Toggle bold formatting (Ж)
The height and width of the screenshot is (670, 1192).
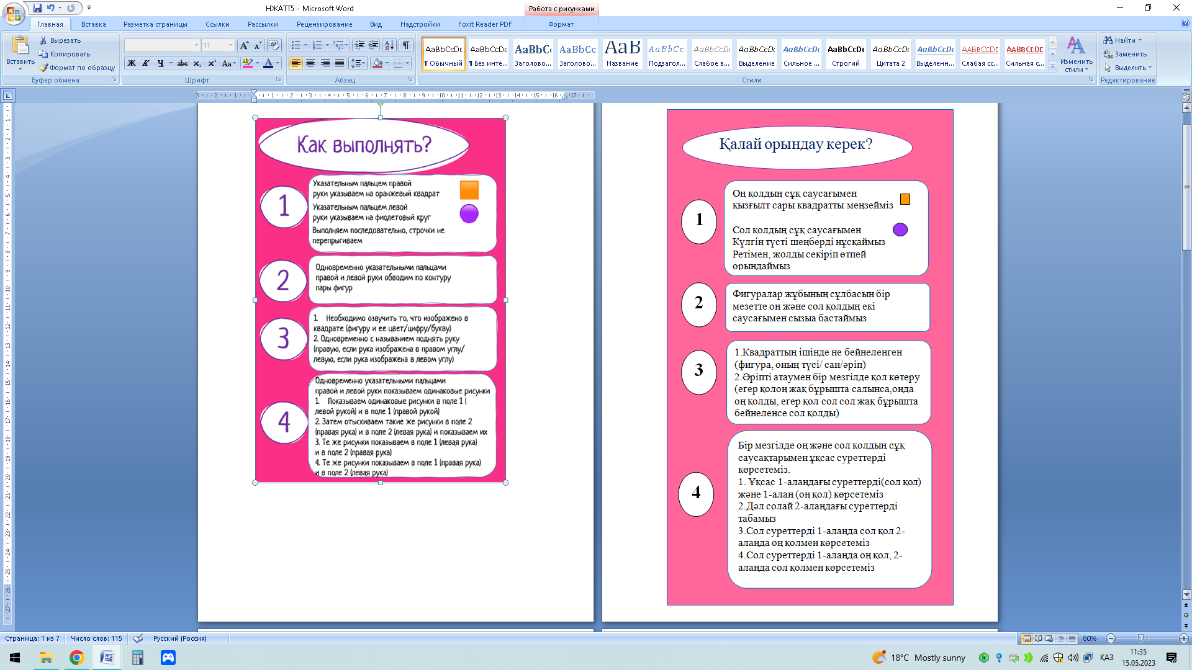point(132,63)
